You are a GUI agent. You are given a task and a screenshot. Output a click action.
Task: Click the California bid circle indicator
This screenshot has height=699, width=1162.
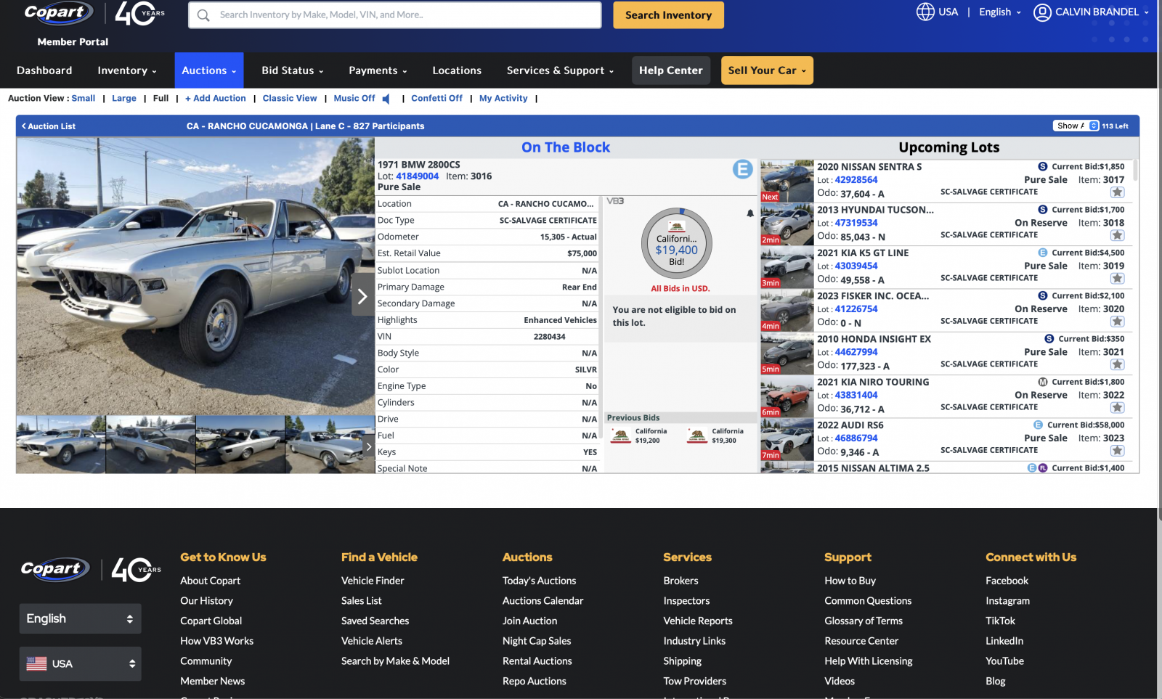click(x=677, y=244)
